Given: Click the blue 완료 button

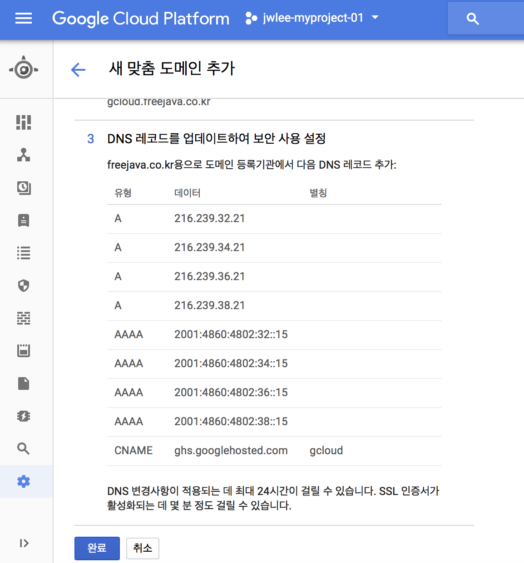Looking at the screenshot, I should click(x=97, y=548).
